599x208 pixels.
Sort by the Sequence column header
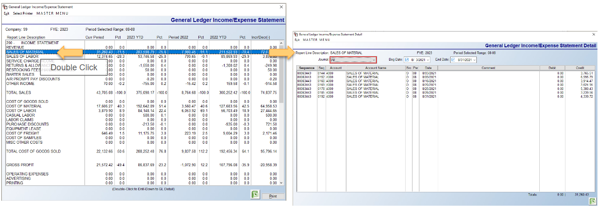pyautogui.click(x=306, y=67)
